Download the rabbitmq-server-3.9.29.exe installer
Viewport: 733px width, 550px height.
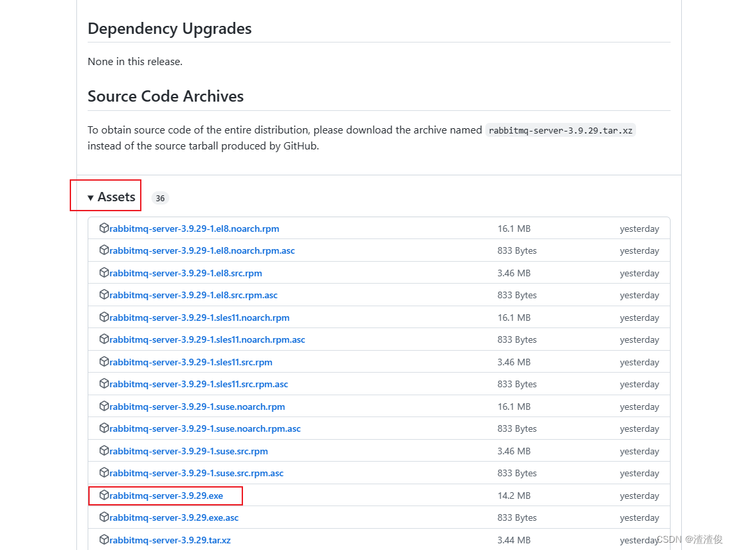click(x=166, y=496)
